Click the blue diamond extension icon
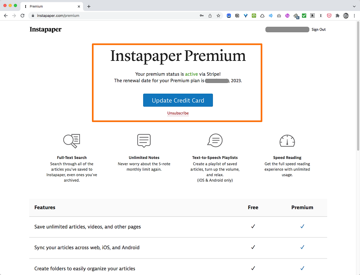 point(246,16)
